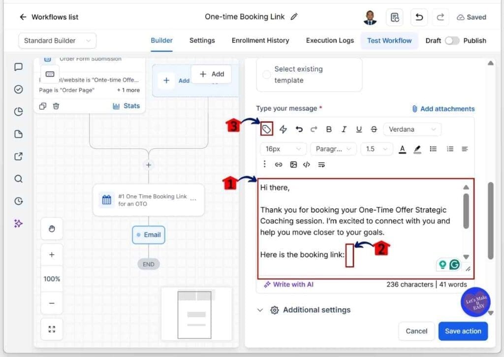504x357 pixels.
Task: Copy the trigger card
Action: coord(42,106)
